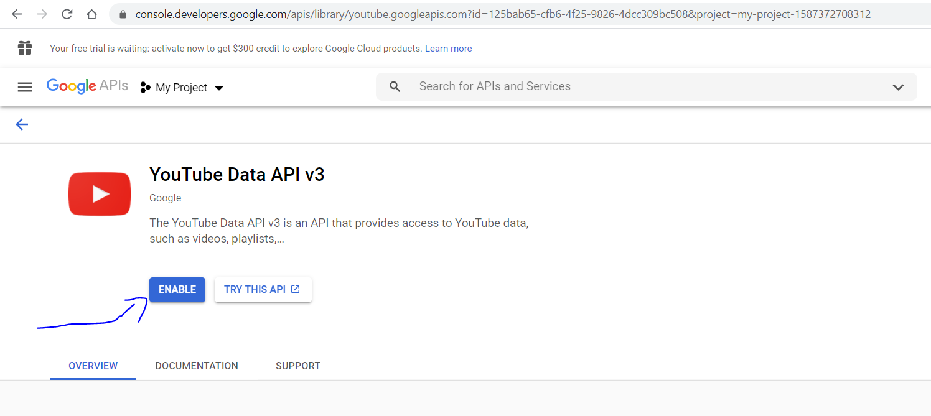931x416 pixels.
Task: Focus the Search for APIs and Services field
Action: [647, 86]
